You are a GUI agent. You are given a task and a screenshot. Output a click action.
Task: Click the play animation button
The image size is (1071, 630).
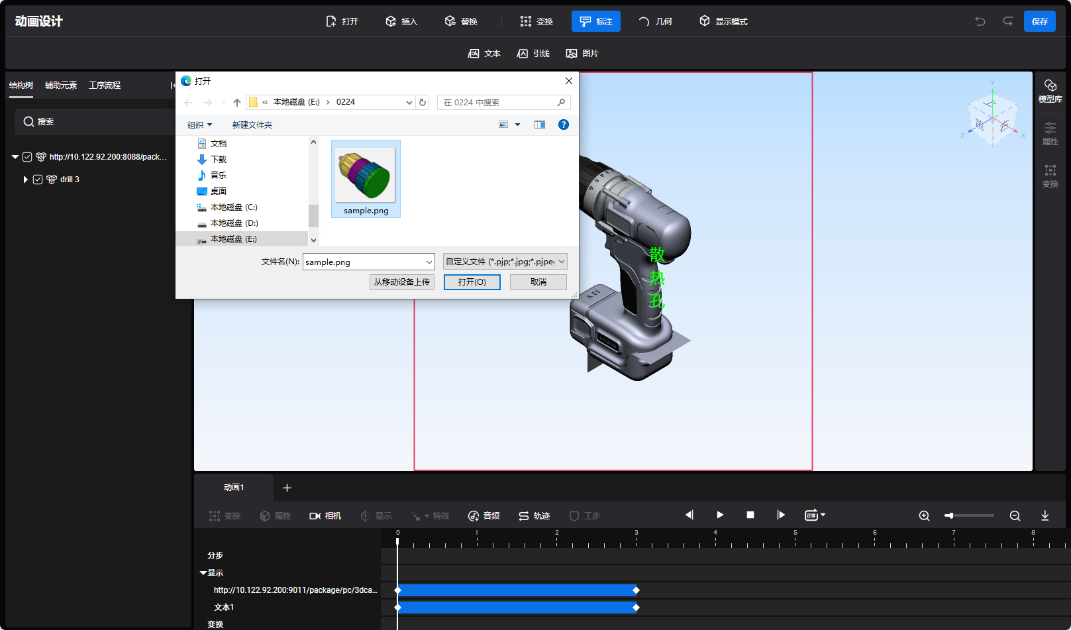pyautogui.click(x=720, y=515)
